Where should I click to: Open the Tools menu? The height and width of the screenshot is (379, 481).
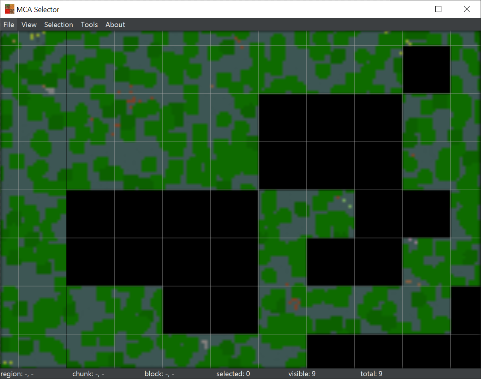pos(89,24)
